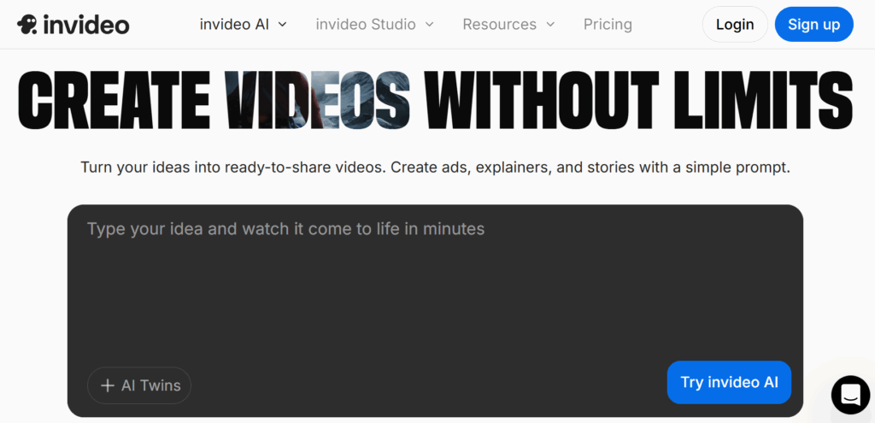
Task: Click the Try invideo AI button
Action: click(x=729, y=382)
